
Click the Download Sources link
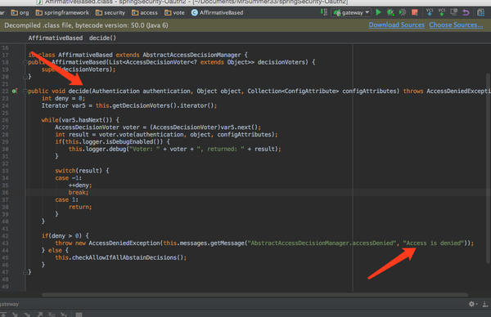pos(396,25)
